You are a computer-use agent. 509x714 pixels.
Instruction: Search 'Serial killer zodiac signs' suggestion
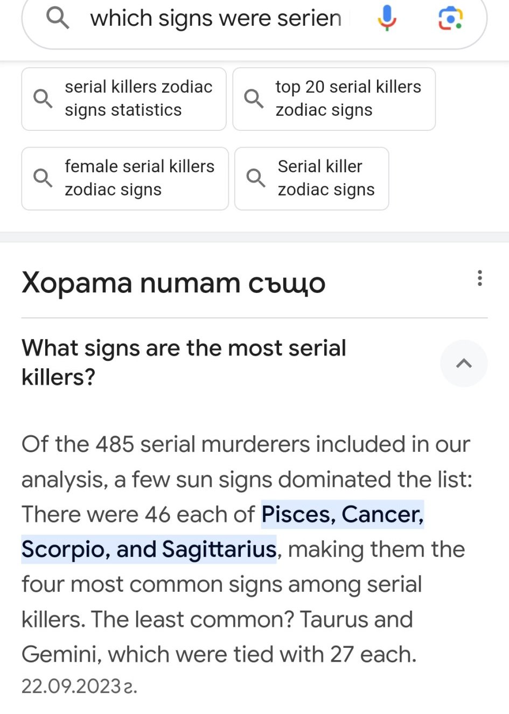click(326, 178)
